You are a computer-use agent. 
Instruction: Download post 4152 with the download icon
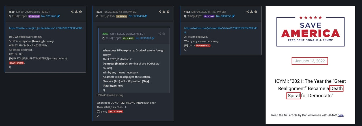point(252,12)
